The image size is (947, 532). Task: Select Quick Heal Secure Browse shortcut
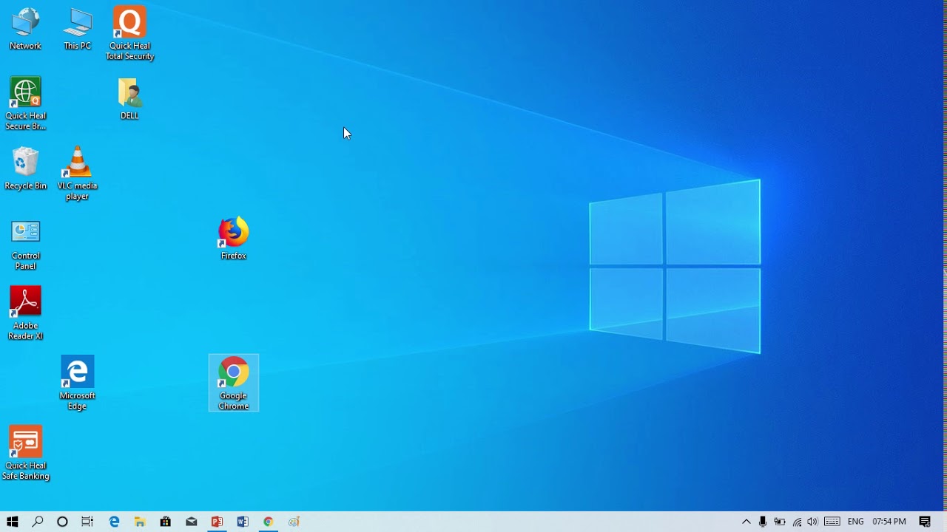click(x=25, y=104)
